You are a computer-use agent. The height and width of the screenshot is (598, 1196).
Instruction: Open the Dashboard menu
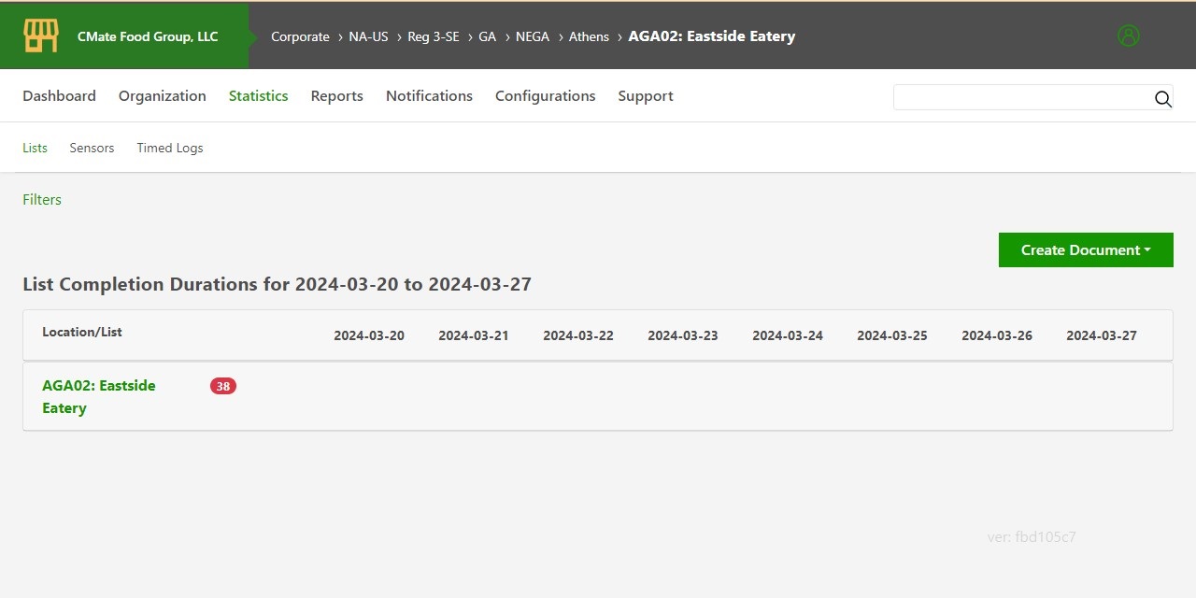[59, 95]
